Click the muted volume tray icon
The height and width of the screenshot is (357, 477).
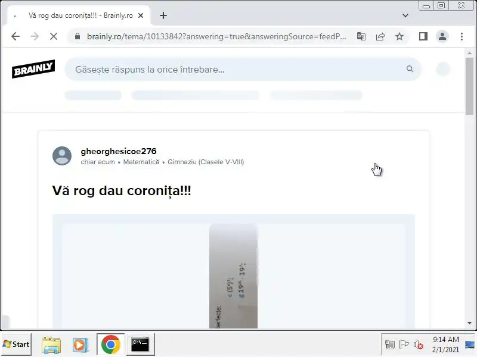[x=419, y=345]
